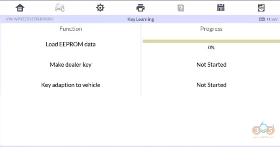Screen dimensions: 280x147
Task: Click the battery voltage indicator icon
Action: pyautogui.click(x=262, y=19)
